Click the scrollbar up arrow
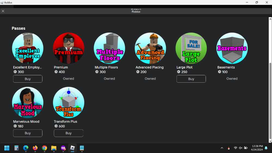This screenshot has width=272, height=153. coord(270,19)
